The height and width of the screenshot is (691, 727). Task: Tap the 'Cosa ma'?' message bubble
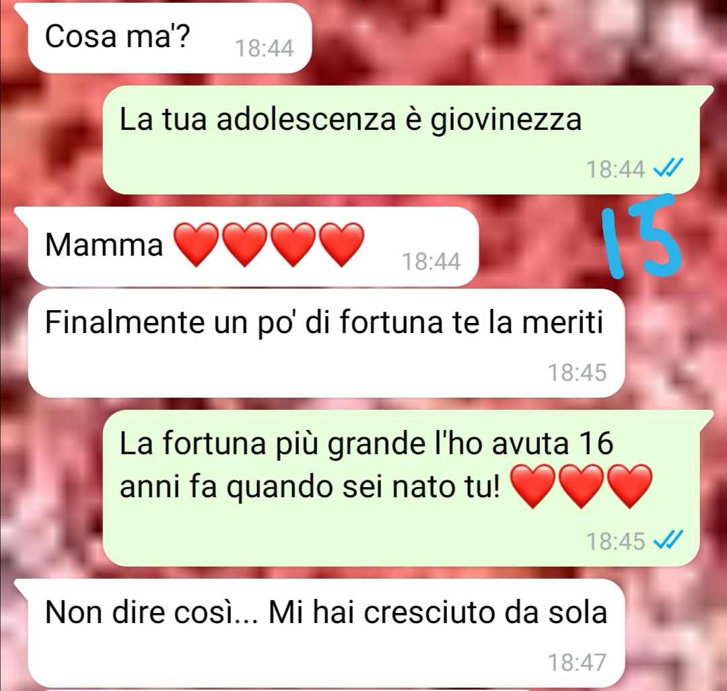[169, 38]
